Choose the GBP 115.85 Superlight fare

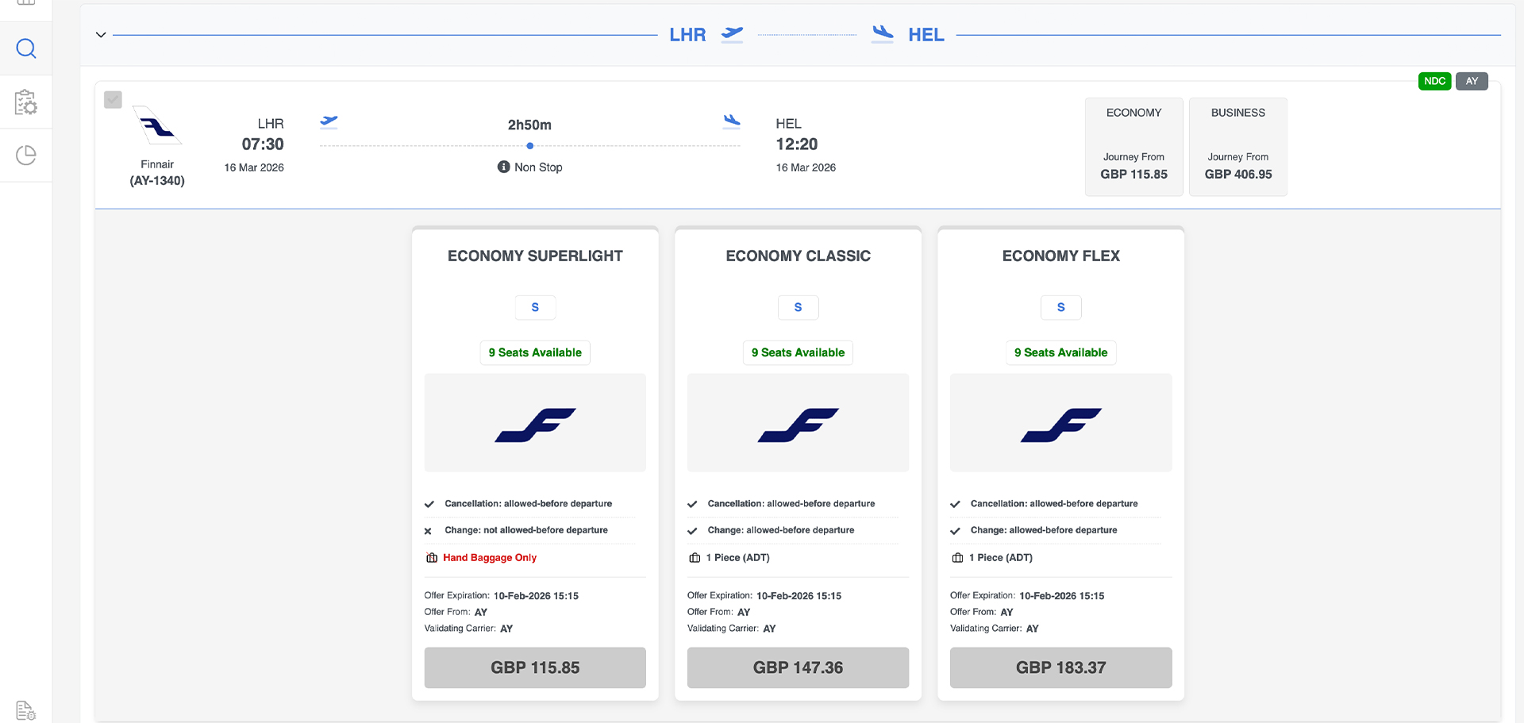(x=535, y=667)
